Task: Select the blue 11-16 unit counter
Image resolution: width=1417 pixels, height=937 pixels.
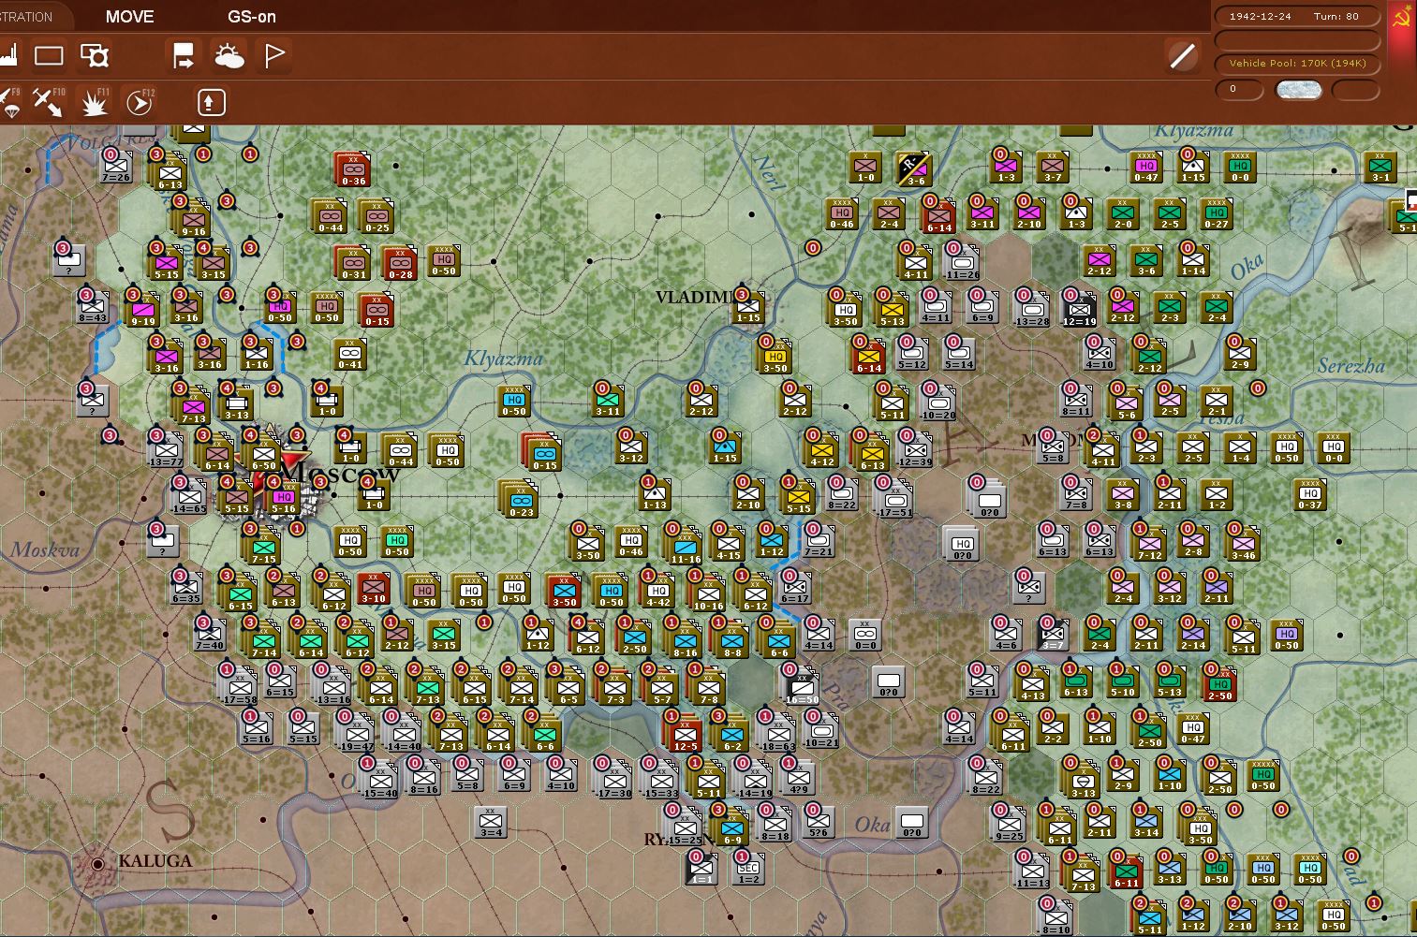Action: coord(685,546)
